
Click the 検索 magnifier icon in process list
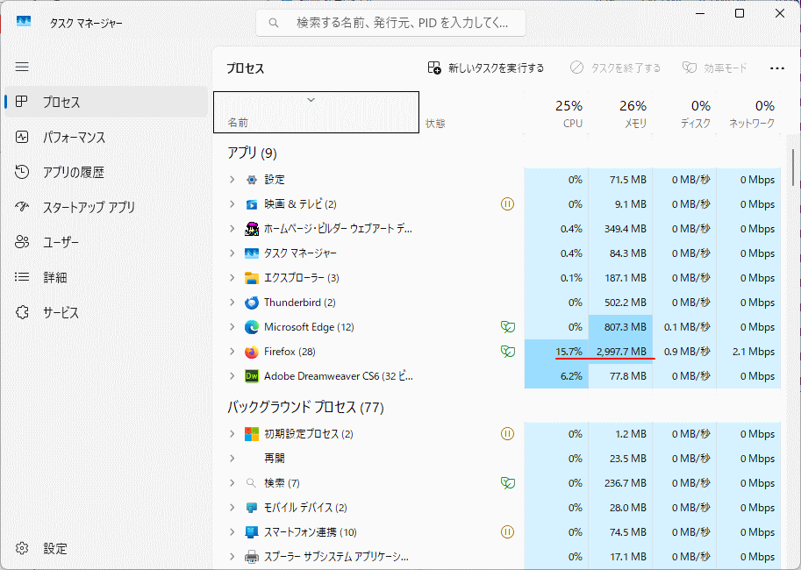[x=251, y=482]
